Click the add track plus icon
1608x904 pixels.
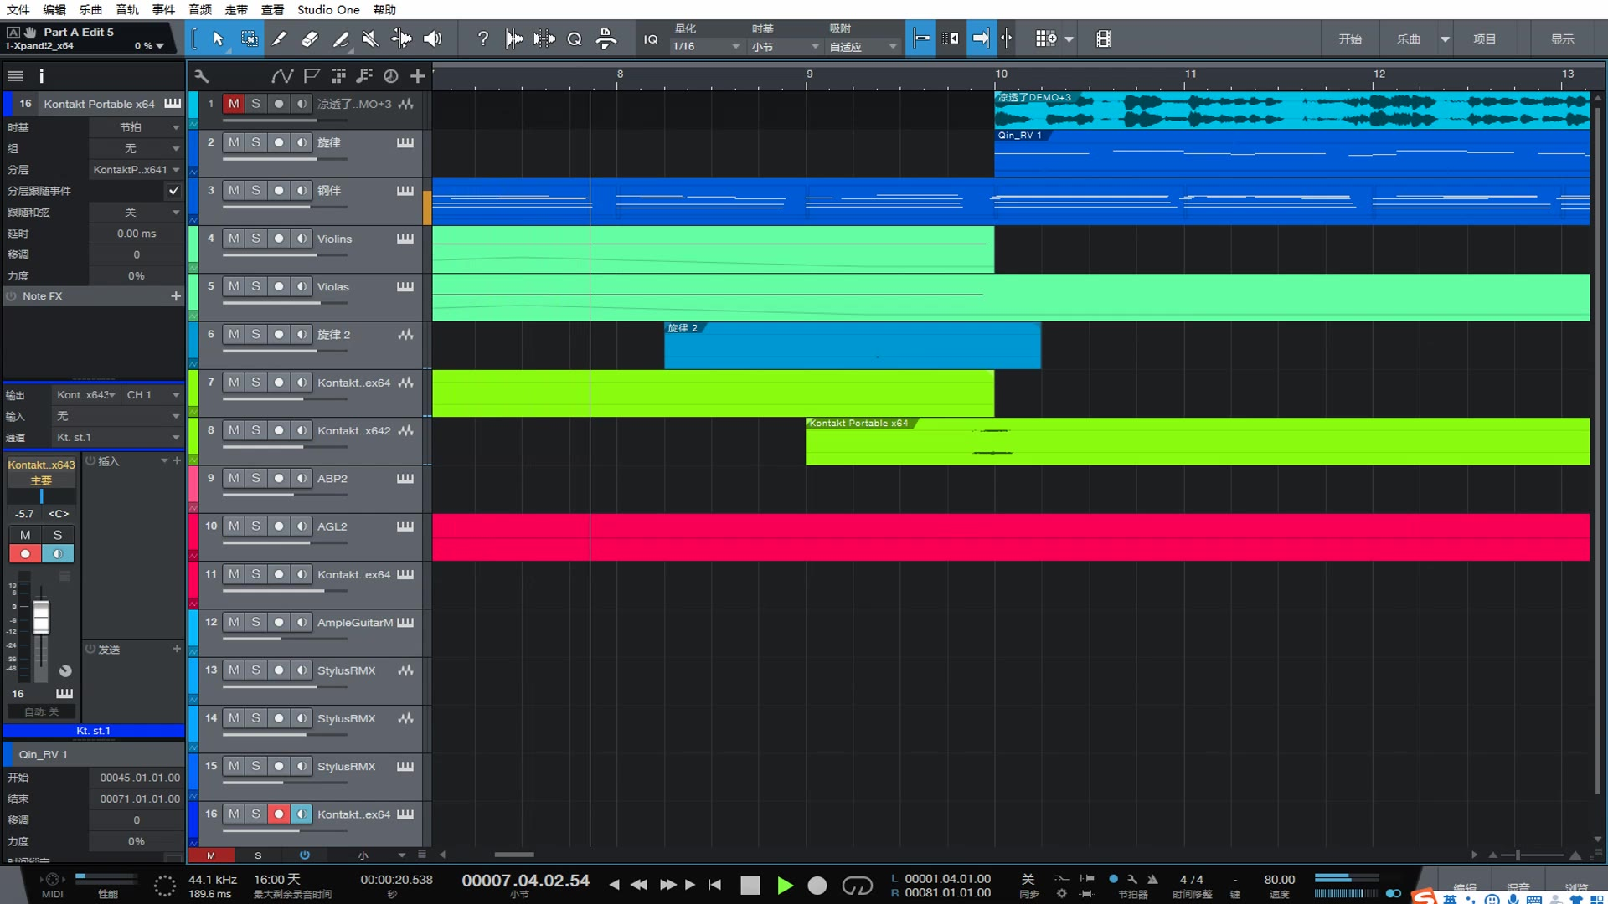418,76
